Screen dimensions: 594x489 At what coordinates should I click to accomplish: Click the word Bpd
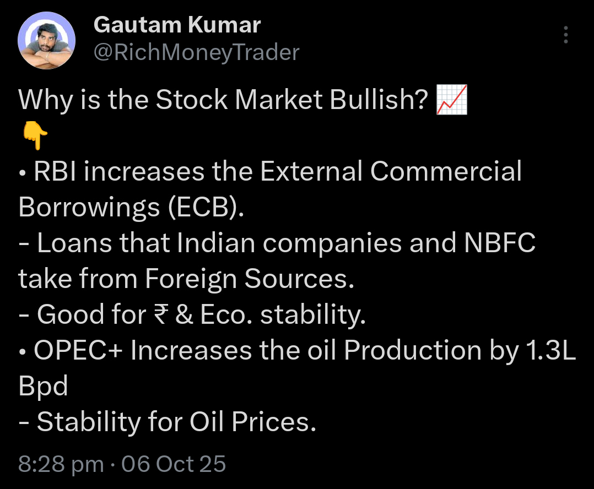(43, 387)
